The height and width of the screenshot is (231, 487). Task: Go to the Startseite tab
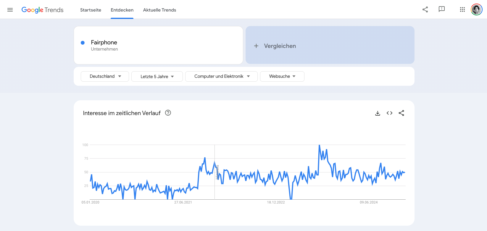pos(91,10)
